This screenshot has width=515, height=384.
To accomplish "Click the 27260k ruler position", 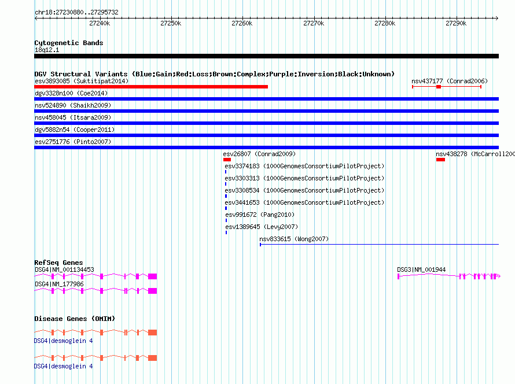I will (x=242, y=23).
